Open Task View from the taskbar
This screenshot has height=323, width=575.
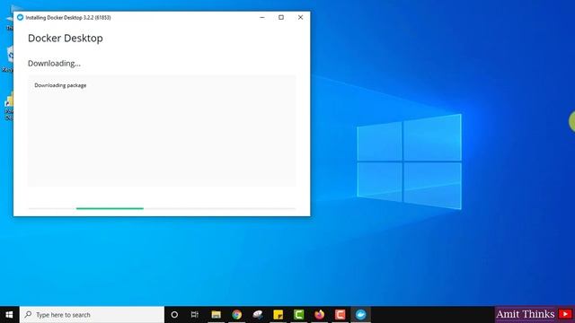[x=195, y=315]
